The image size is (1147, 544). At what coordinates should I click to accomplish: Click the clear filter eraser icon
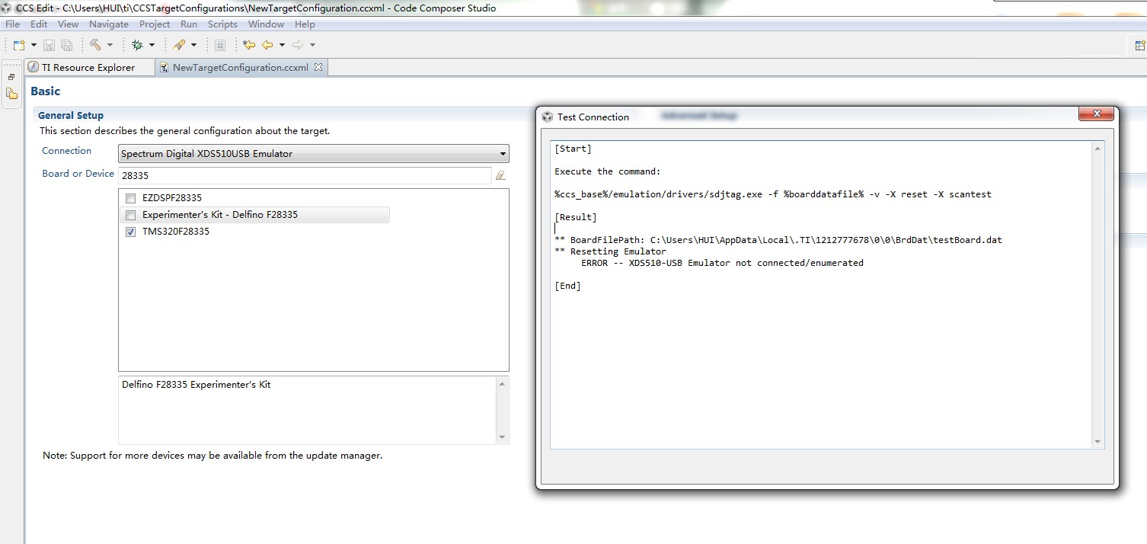point(500,175)
